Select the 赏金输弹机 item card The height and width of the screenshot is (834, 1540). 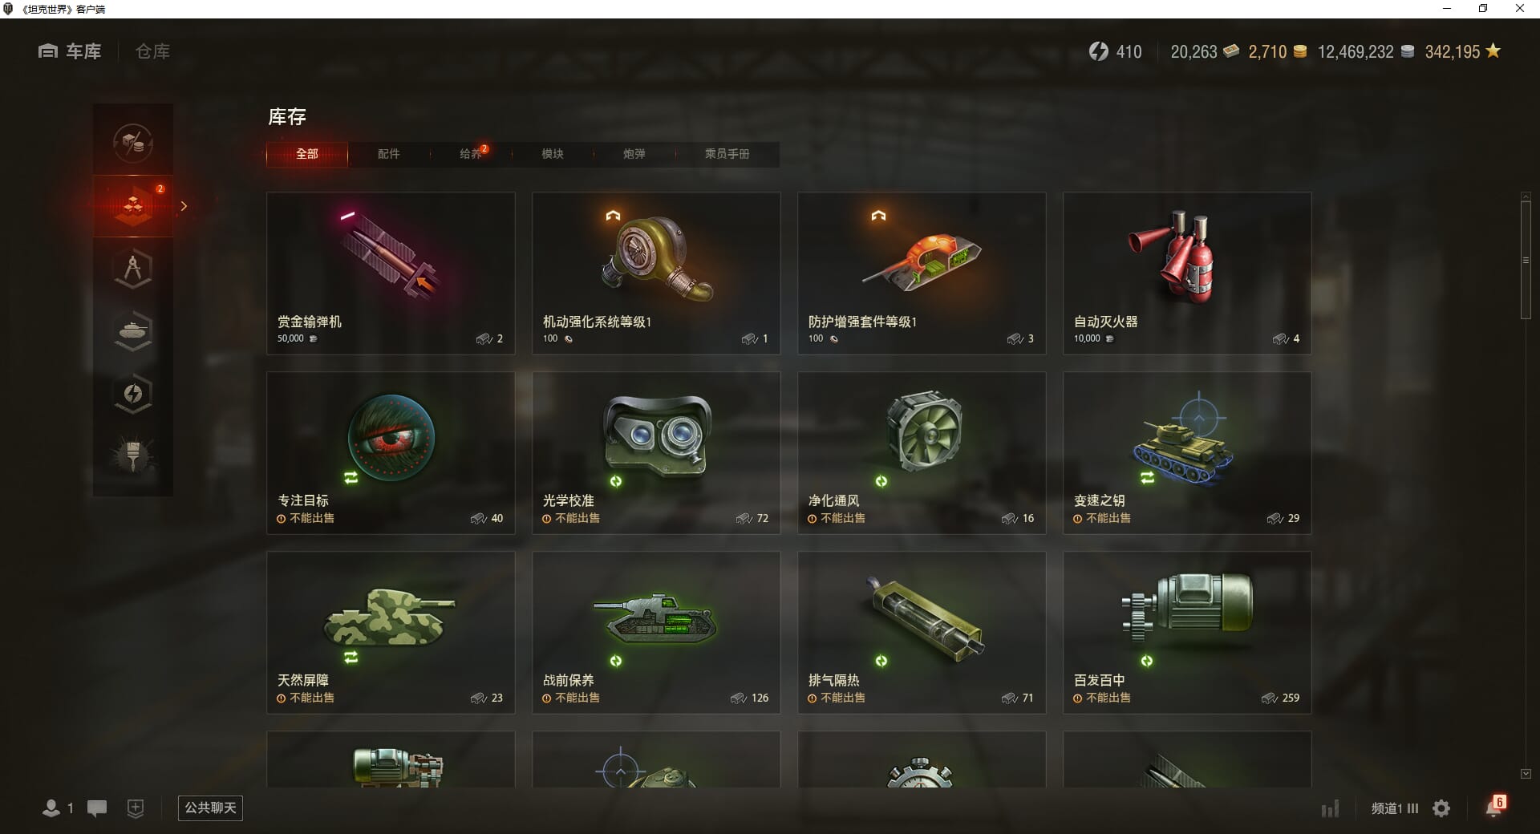tap(391, 273)
